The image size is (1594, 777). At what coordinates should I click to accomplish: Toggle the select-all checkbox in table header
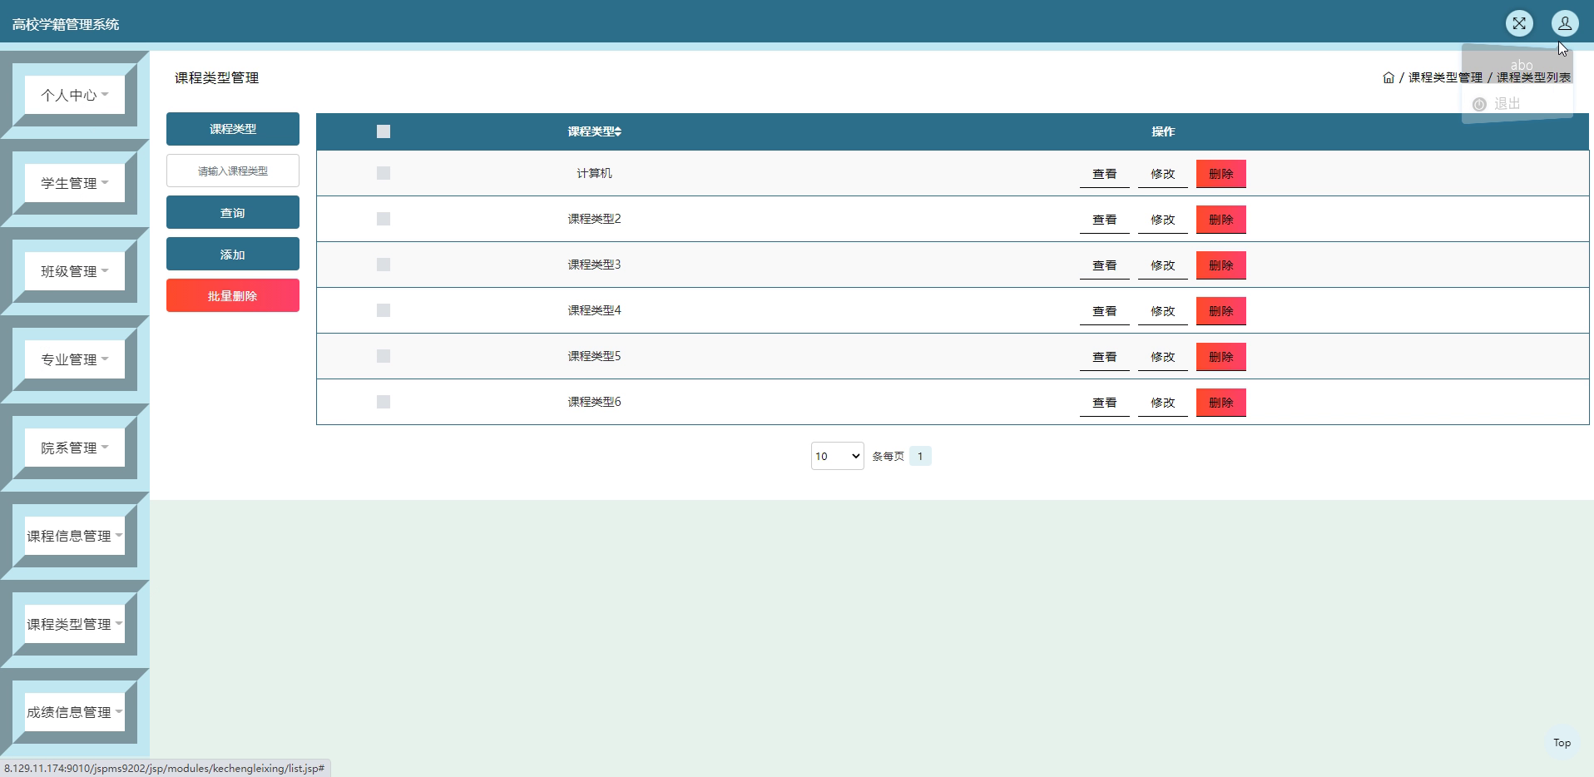coord(384,131)
